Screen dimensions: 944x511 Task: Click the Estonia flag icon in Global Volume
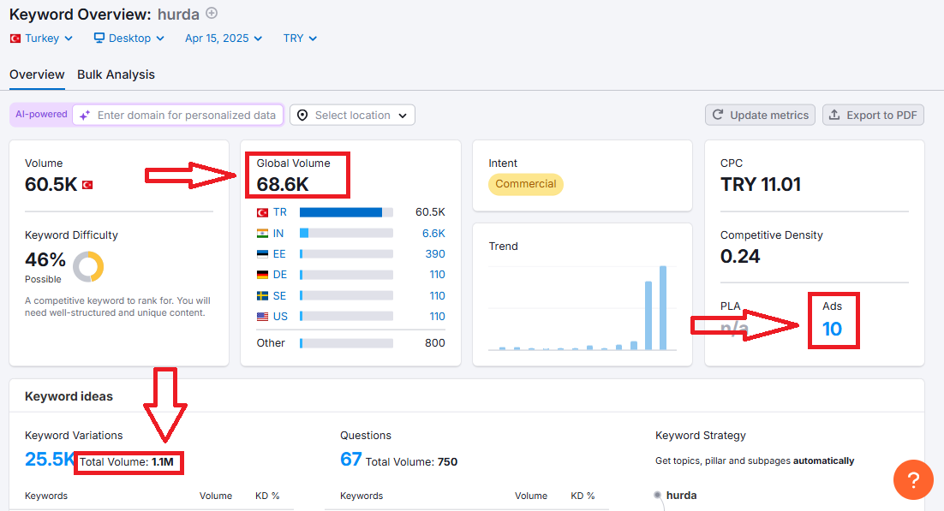click(x=262, y=254)
